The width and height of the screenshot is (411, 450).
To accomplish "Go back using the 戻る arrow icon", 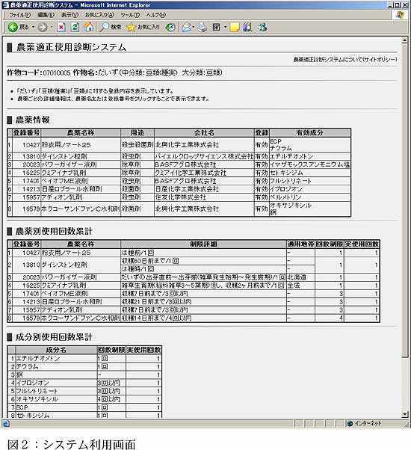I will [13, 27].
